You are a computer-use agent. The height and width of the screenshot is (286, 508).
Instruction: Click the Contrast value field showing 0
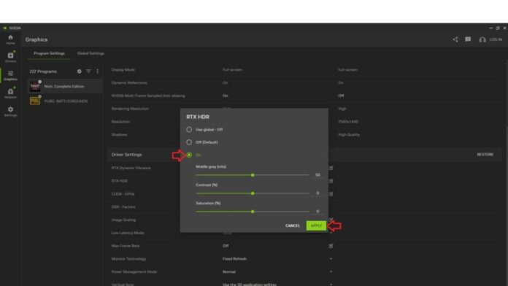coord(317,193)
